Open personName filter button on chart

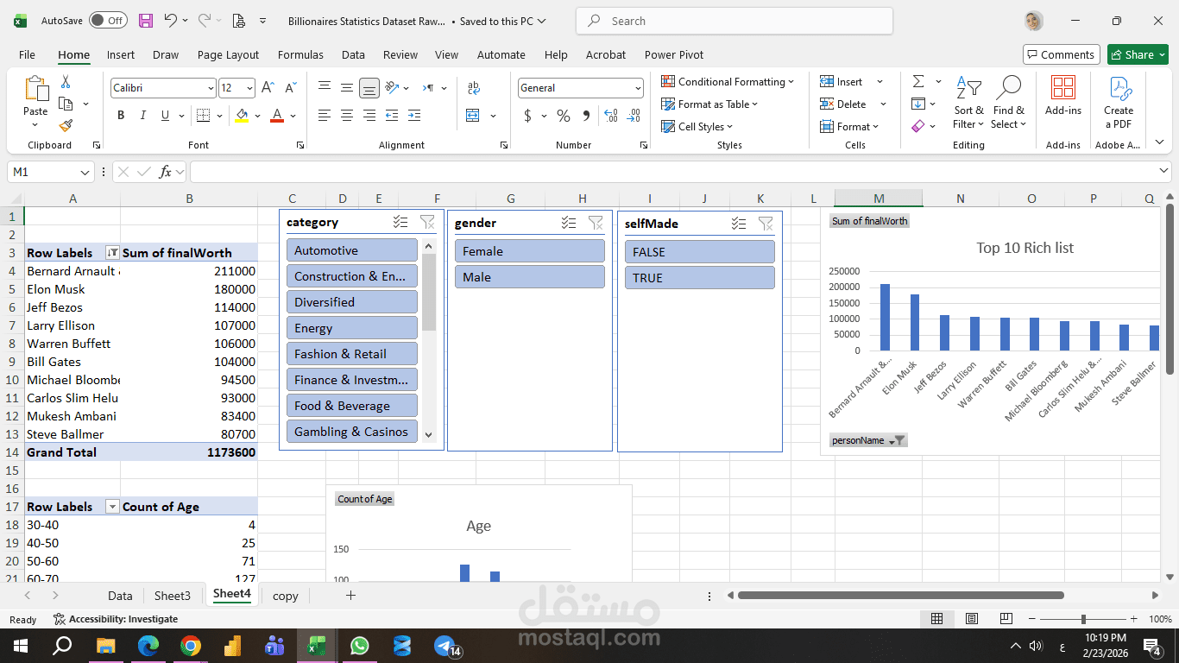click(868, 440)
